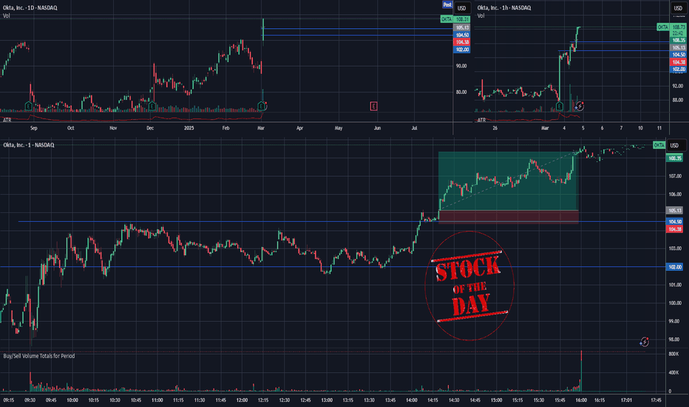Image resolution: width=689 pixels, height=407 pixels.
Task: Click the 800K label on the volume scale
Action: (673, 354)
